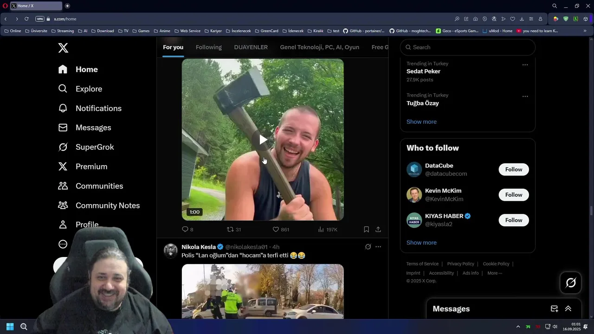The height and width of the screenshot is (334, 594).
Task: Open the Tuğba Özay trending topic
Action: coord(423,103)
